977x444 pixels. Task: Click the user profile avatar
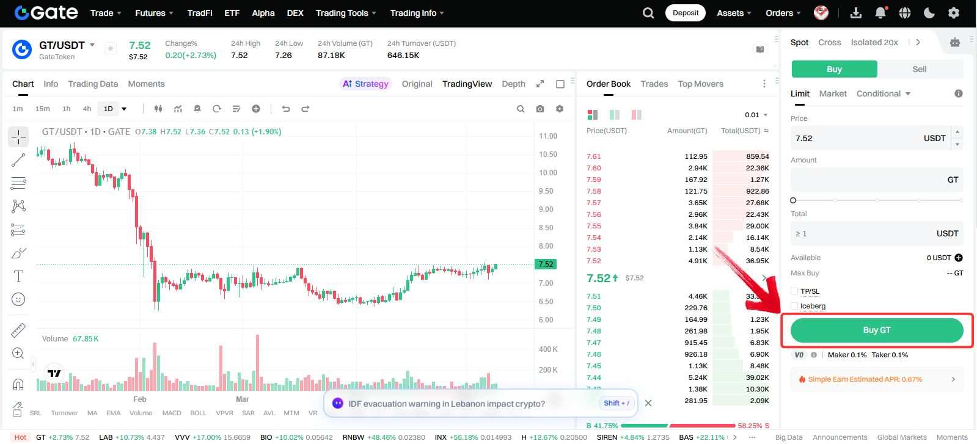pyautogui.click(x=821, y=13)
